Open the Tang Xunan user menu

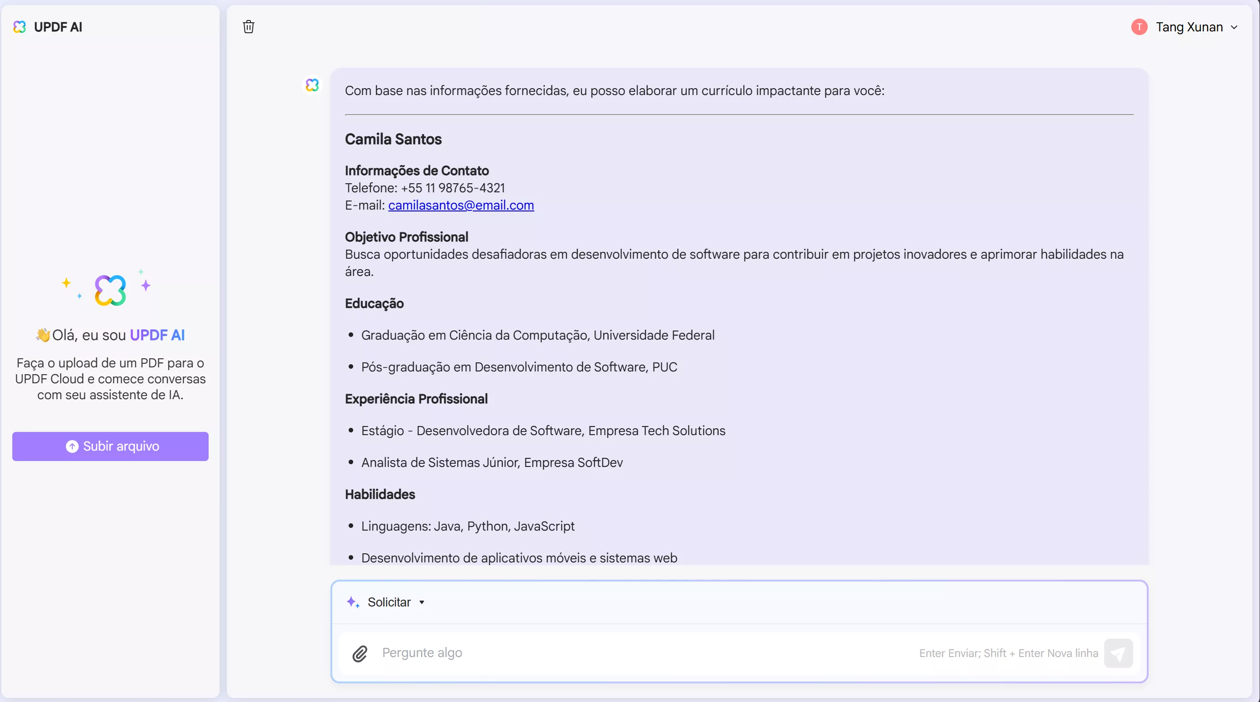point(1189,27)
